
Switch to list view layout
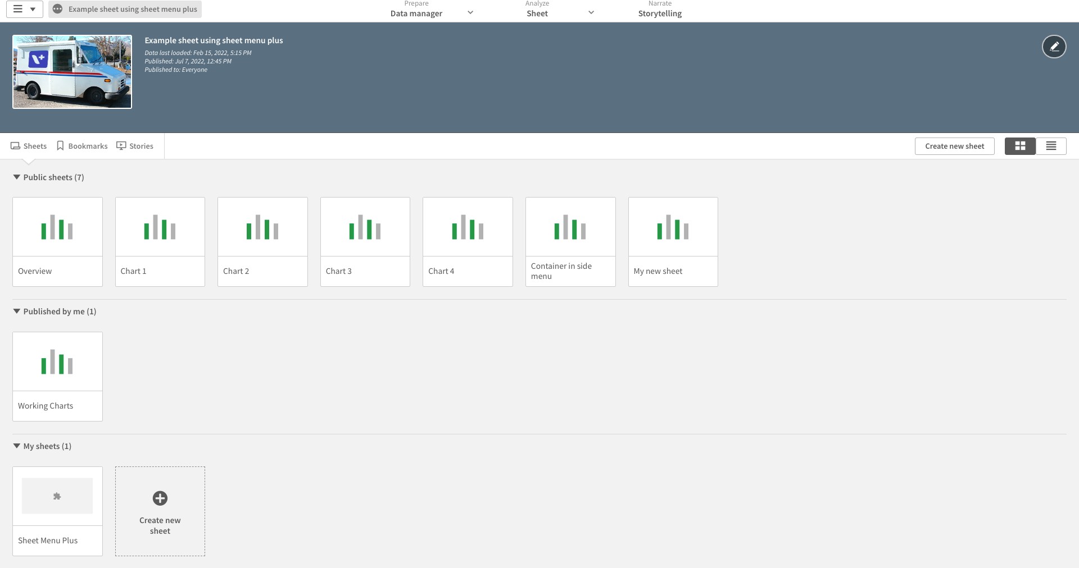click(x=1051, y=146)
